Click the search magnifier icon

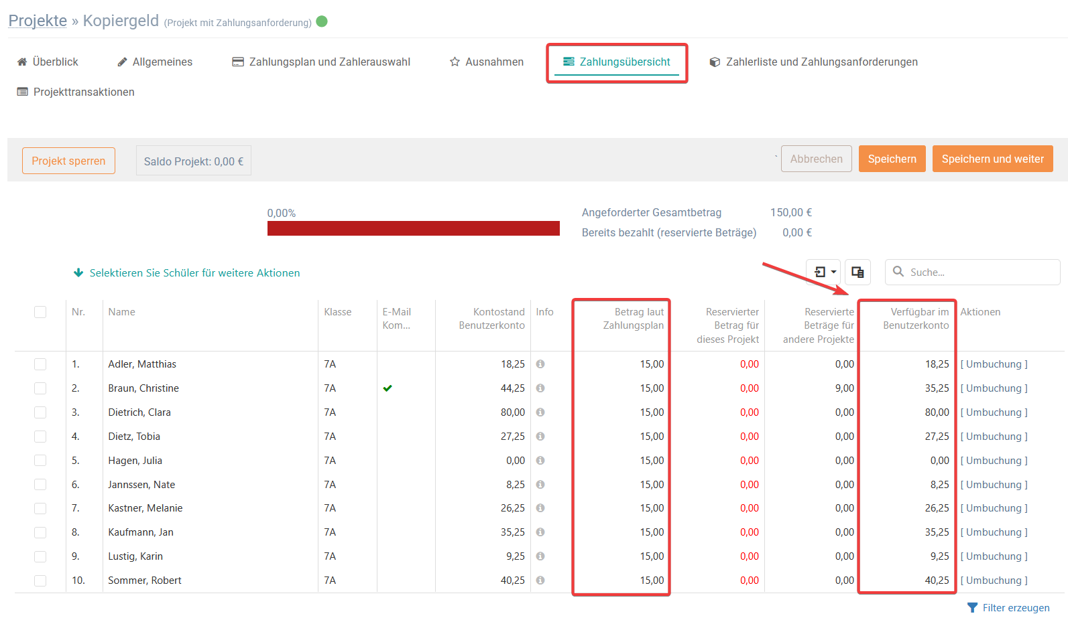tap(898, 272)
